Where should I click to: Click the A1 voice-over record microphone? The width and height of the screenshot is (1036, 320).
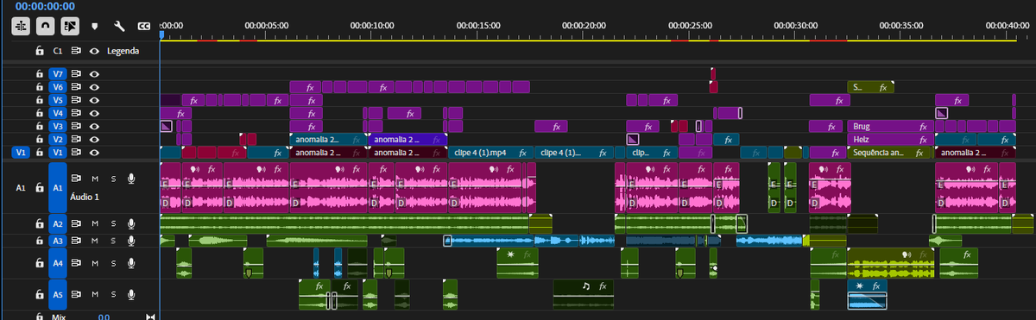(131, 179)
